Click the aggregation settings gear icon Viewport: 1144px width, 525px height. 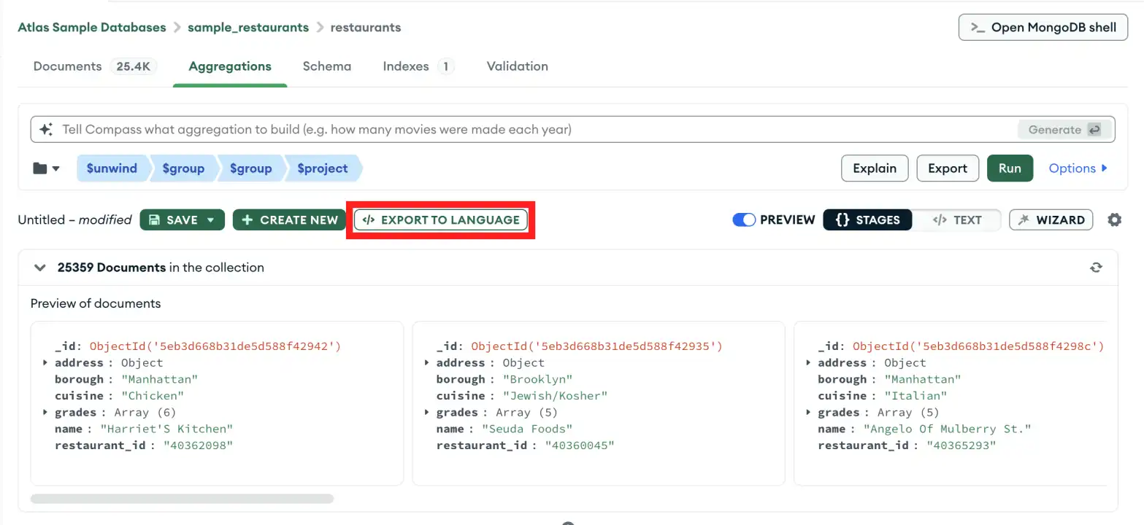pos(1115,219)
